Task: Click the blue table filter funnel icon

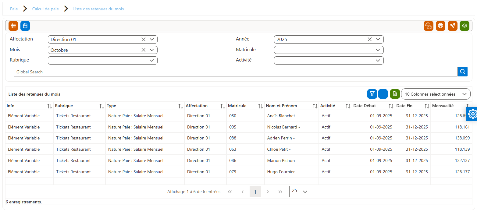Action: click(372, 94)
